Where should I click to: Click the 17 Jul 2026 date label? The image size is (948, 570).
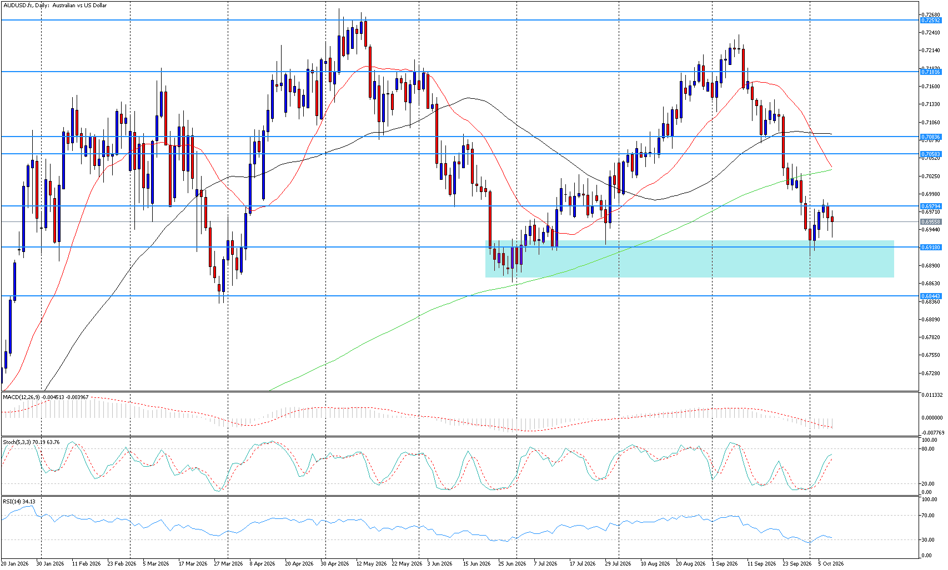tap(582, 564)
